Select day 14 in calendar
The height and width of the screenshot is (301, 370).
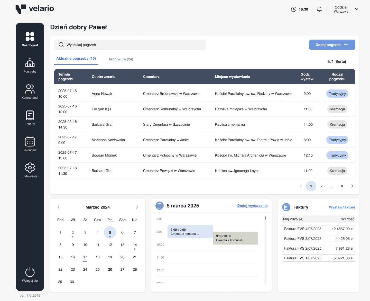point(135,245)
